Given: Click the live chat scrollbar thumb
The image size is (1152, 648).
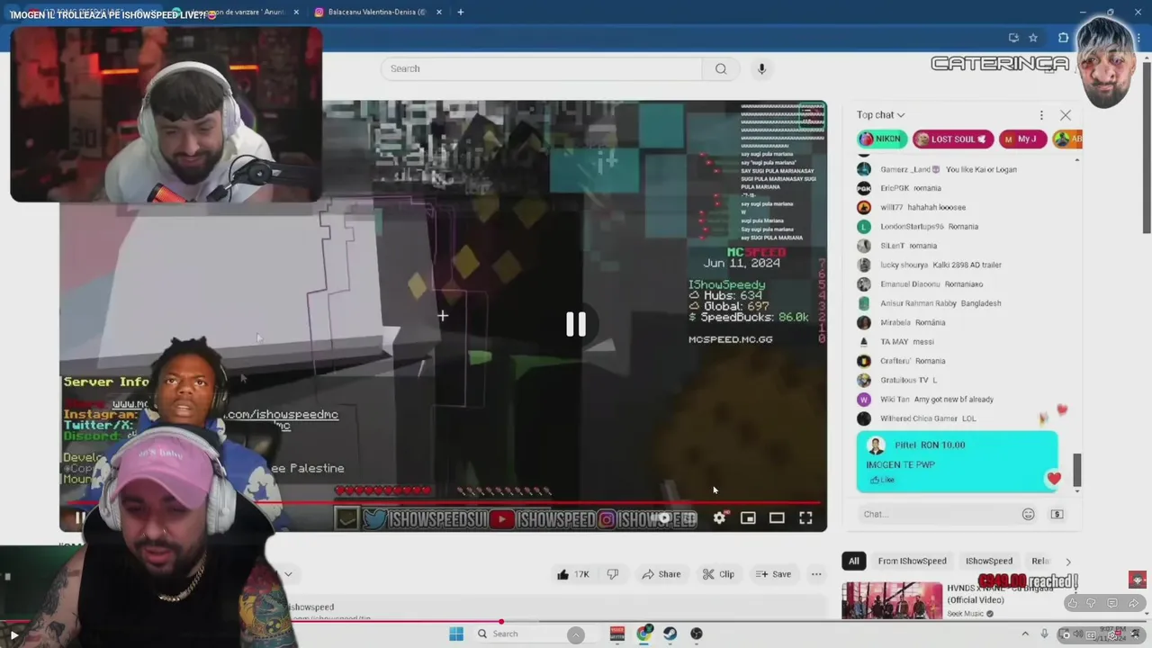Looking at the screenshot, I should [x=1075, y=468].
